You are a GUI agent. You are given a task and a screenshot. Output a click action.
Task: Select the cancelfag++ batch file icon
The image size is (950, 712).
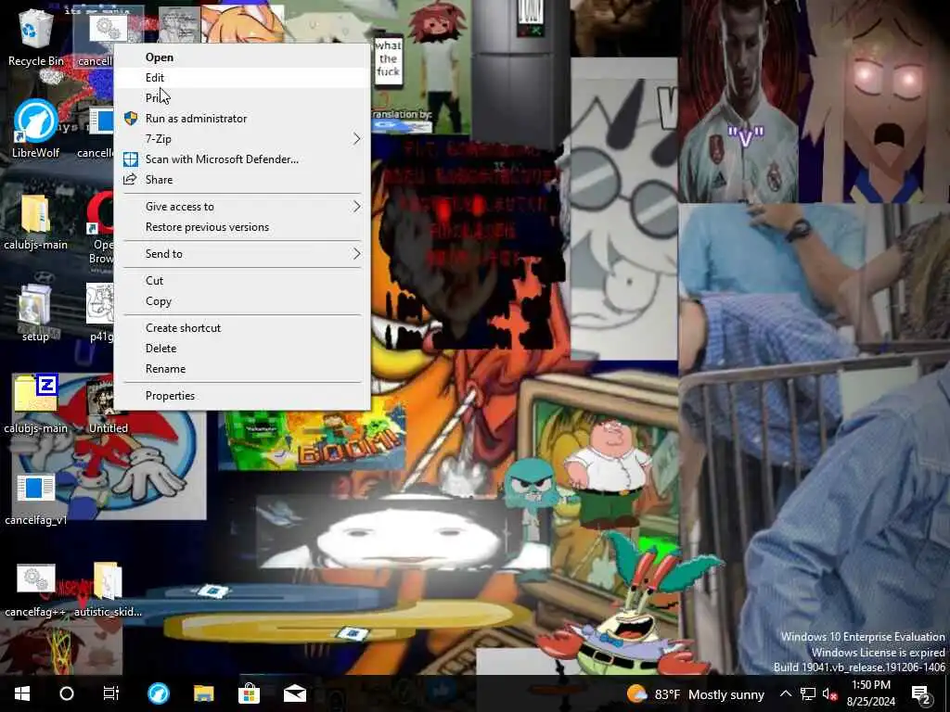pos(36,591)
